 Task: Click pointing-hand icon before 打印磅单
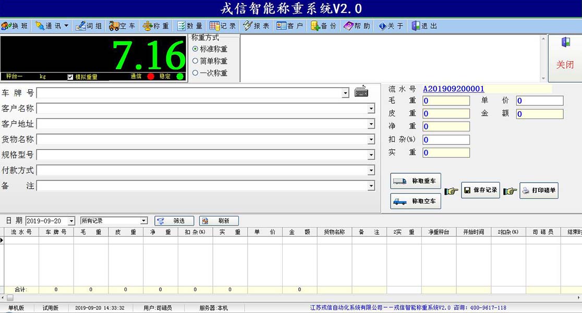click(x=510, y=191)
